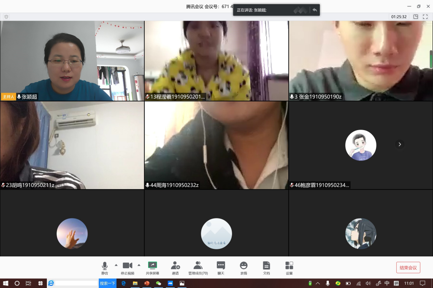Open the 文档 documents icon
This screenshot has height=288, width=433.
click(266, 267)
